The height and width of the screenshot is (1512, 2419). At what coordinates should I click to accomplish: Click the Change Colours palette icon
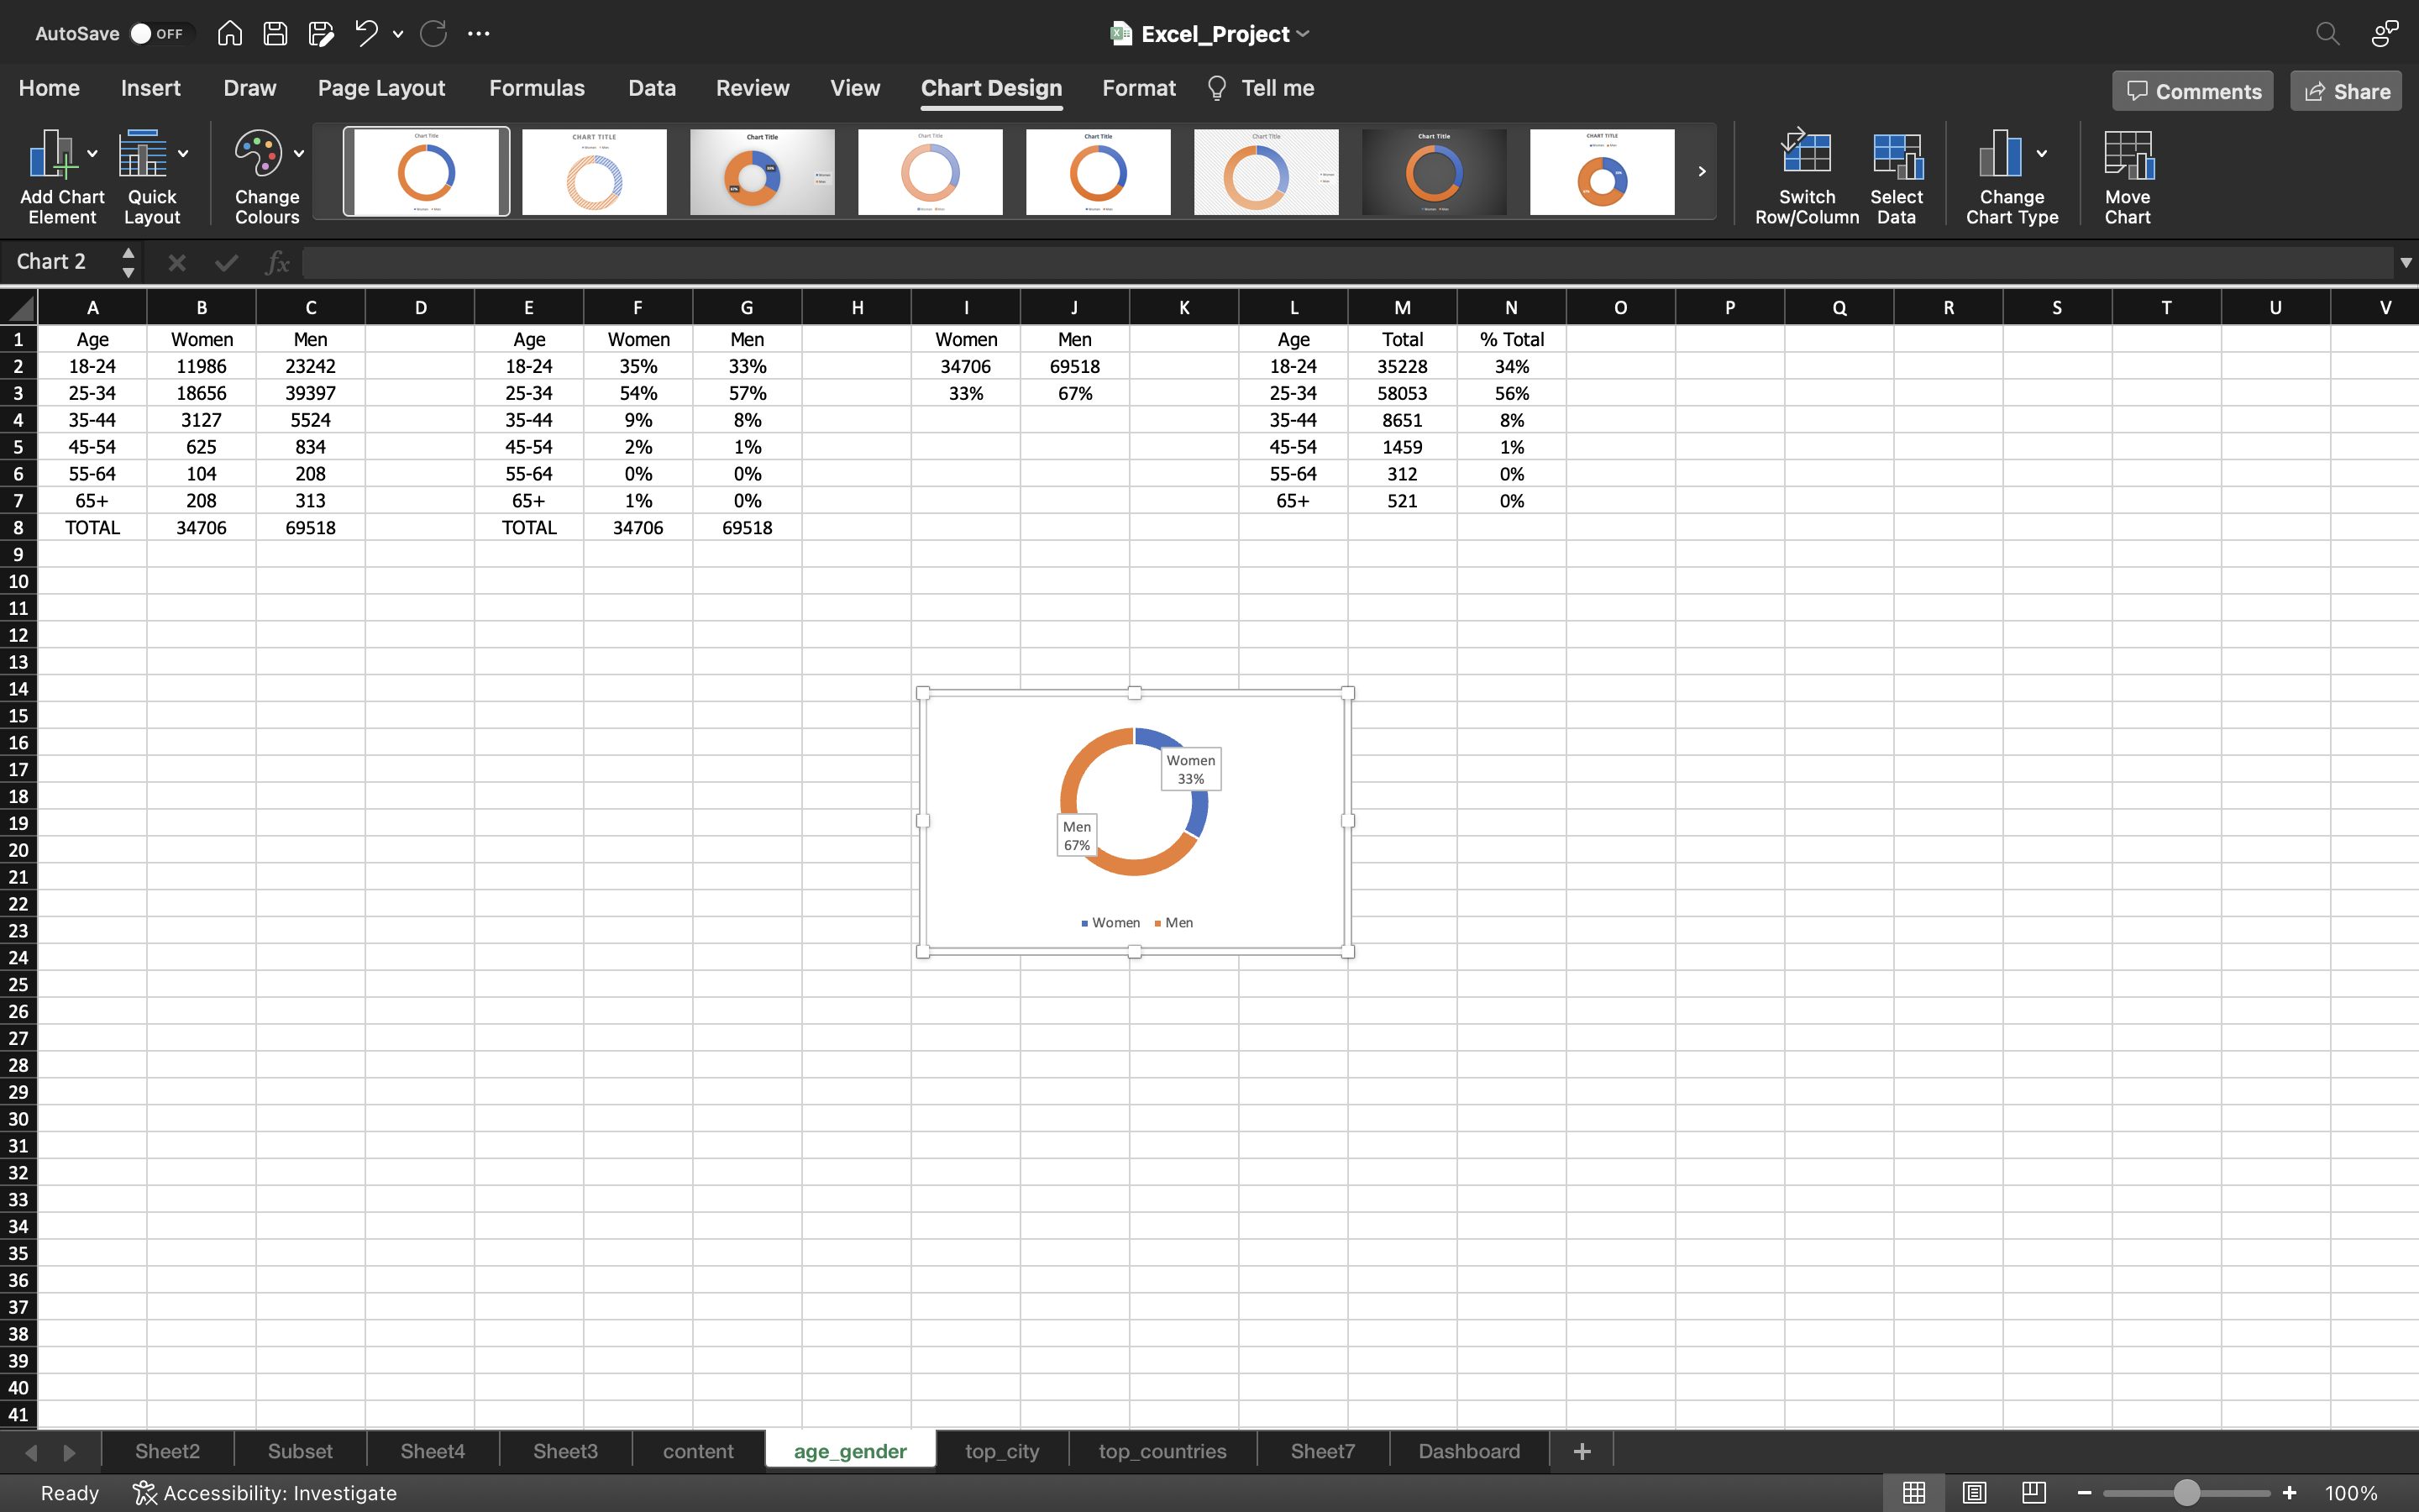pyautogui.click(x=259, y=155)
